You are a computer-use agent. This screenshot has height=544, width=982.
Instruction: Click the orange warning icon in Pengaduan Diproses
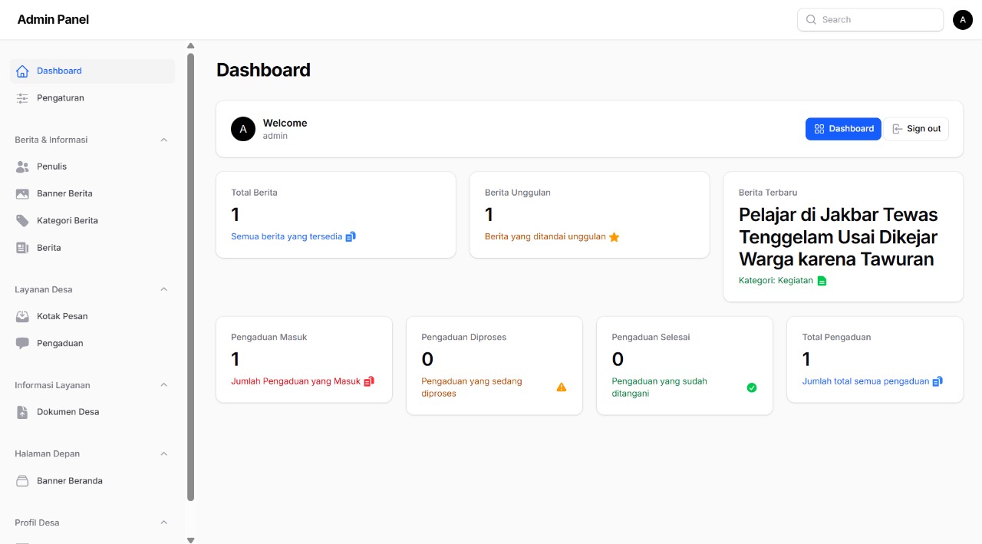562,387
